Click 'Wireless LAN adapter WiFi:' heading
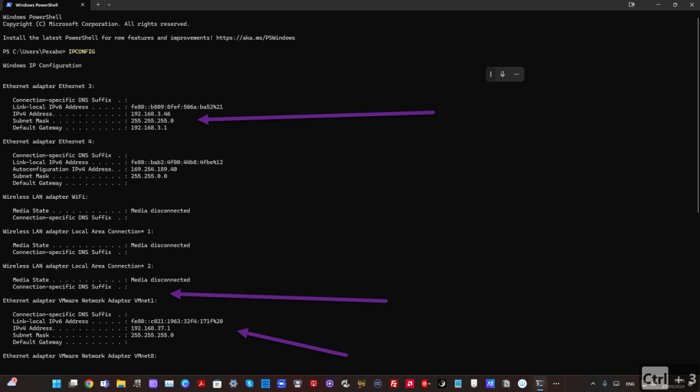Image resolution: width=700 pixels, height=392 pixels. click(x=45, y=197)
